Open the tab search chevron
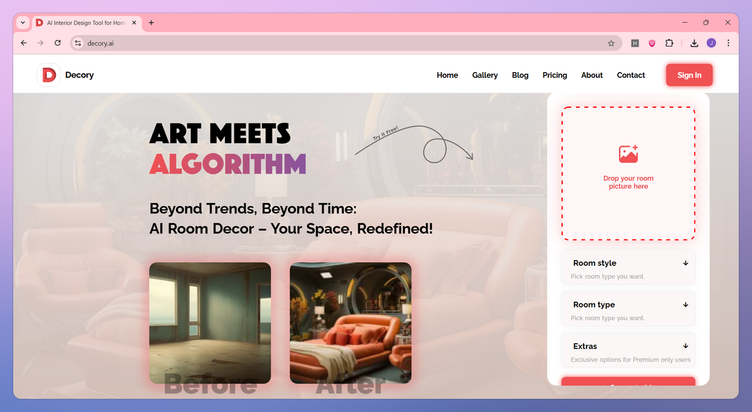Viewport: 752px width, 412px height. point(23,23)
